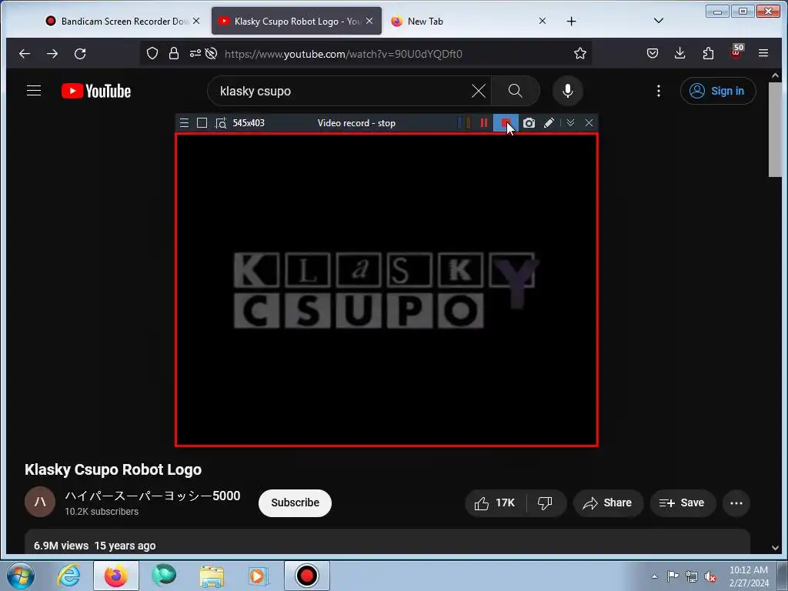The image size is (788, 591).
Task: Open a new Firefox tab
Action: (x=572, y=21)
